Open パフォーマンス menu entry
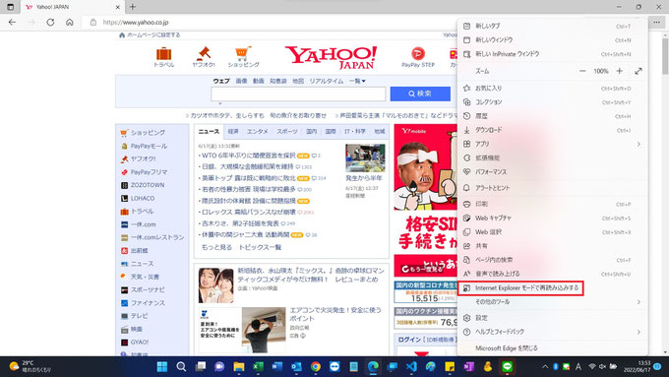Screen dimensions: 669x377 tap(553, 172)
